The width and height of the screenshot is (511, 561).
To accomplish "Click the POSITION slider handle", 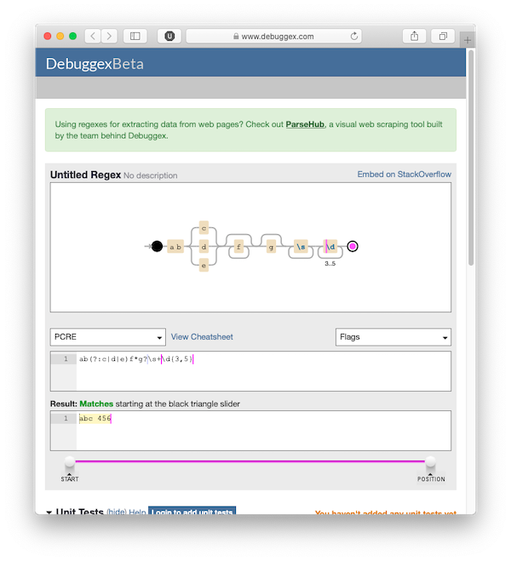I will pyautogui.click(x=431, y=464).
